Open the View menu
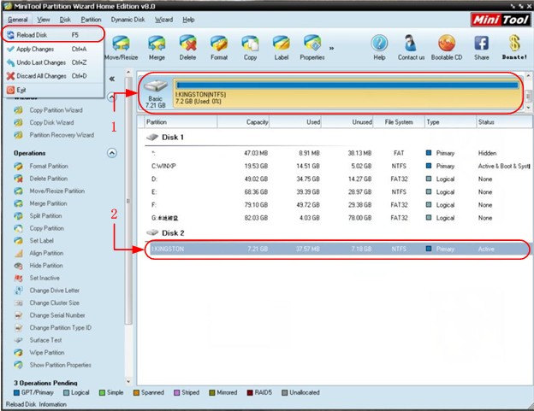534x411 pixels. pyautogui.click(x=44, y=20)
